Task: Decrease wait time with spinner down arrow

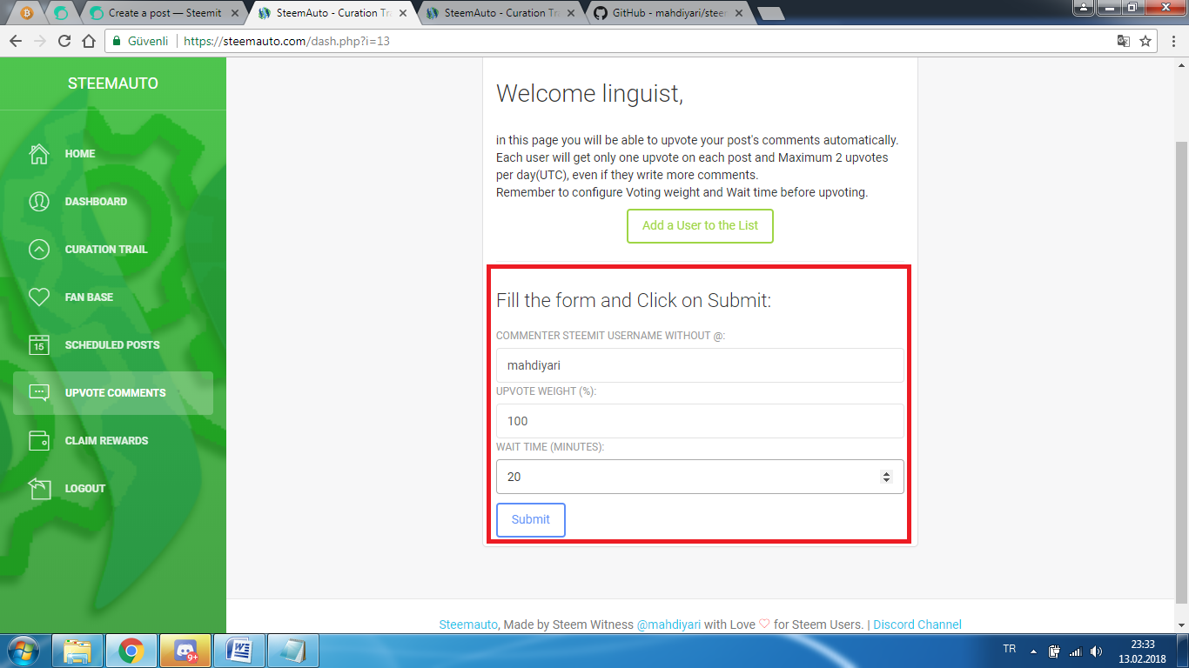Action: (886, 480)
